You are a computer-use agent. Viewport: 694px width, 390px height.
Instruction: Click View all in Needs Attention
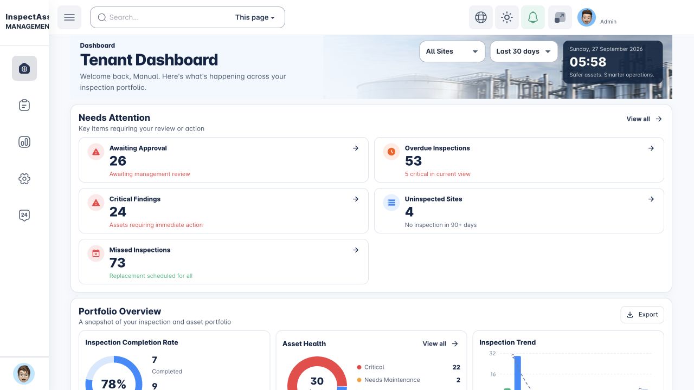click(644, 119)
